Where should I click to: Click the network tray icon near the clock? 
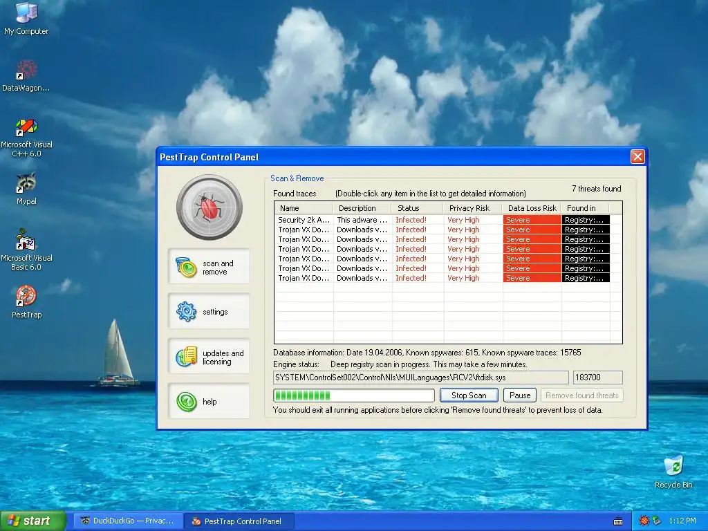point(656,521)
